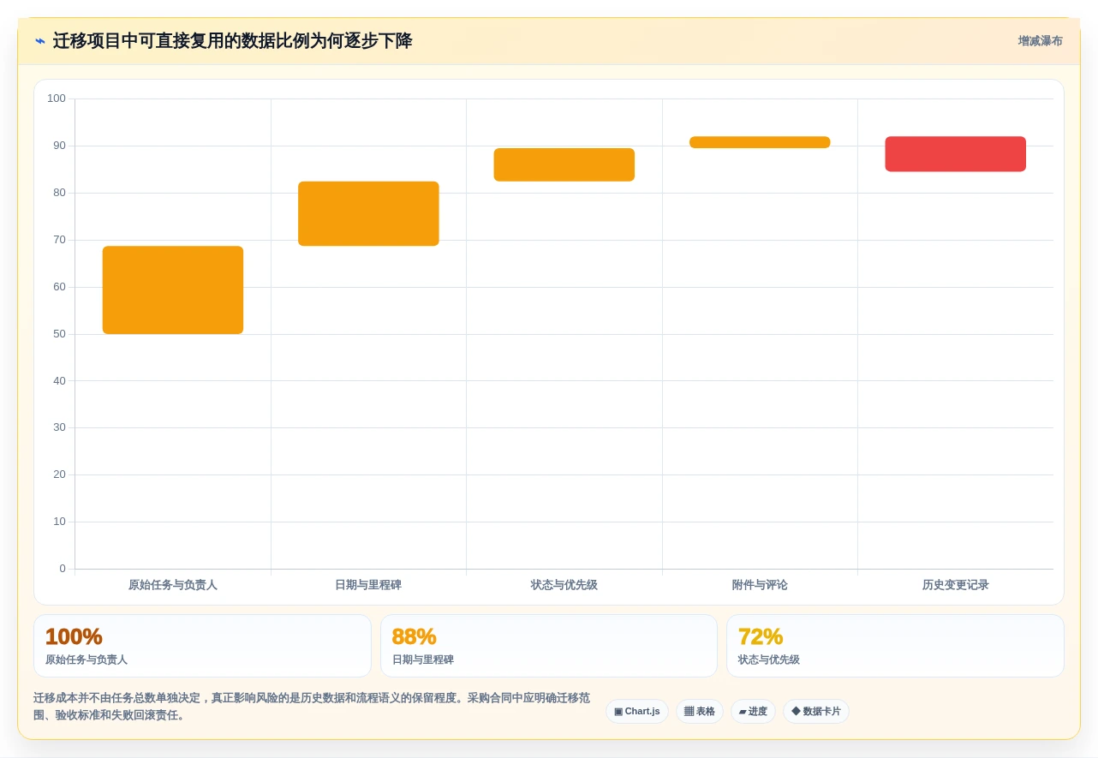Click the 增减瀑布 label in header

pyautogui.click(x=1040, y=41)
